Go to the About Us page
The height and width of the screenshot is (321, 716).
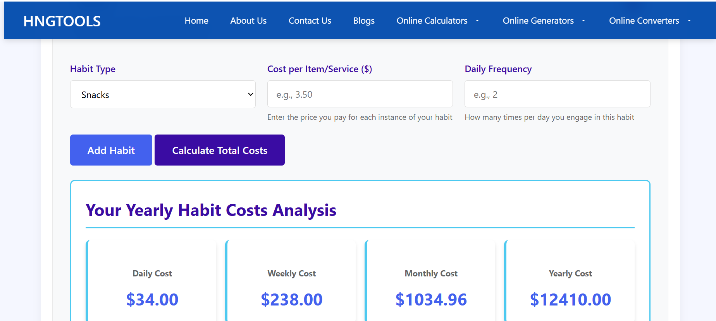coord(248,21)
